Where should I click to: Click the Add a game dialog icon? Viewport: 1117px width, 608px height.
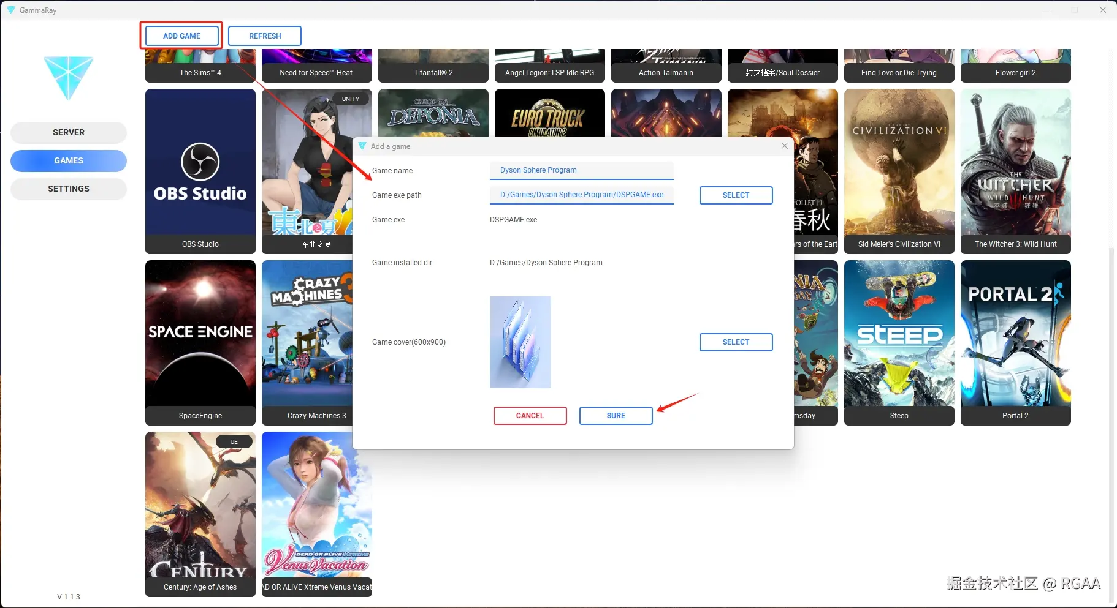pos(362,146)
